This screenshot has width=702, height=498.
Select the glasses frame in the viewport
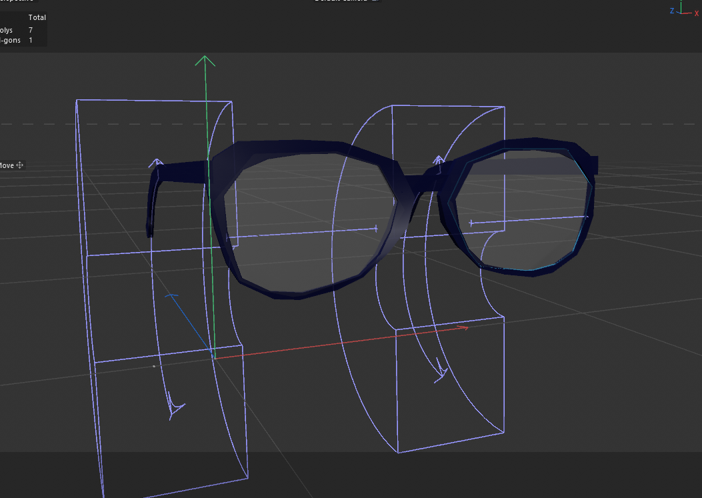297,147
